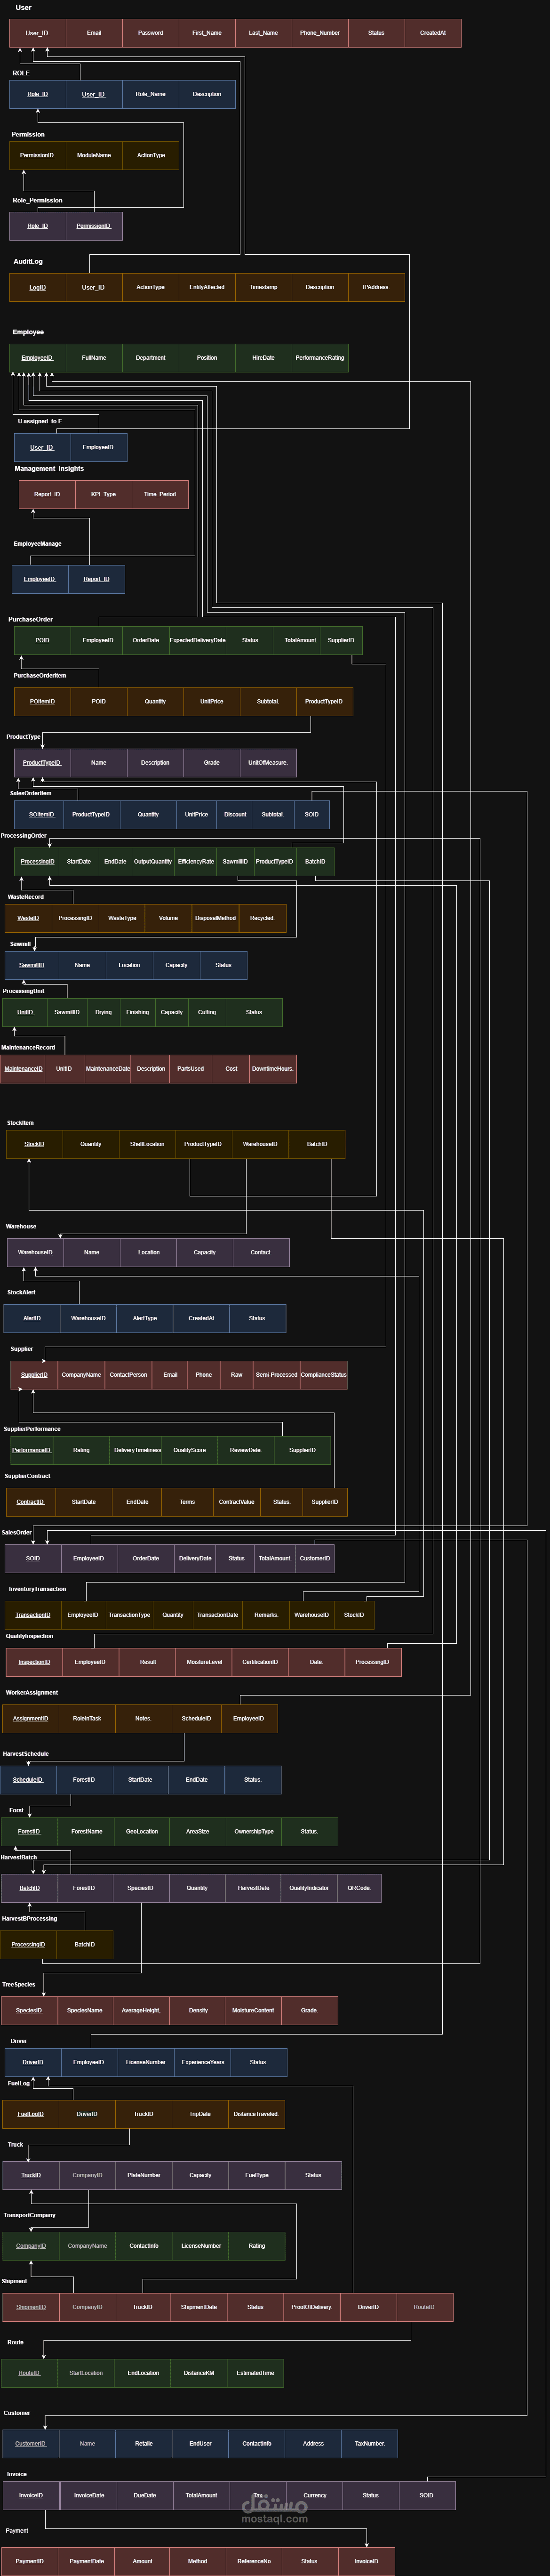Viewport: 550px width, 2576px height.
Task: Click Department column in Employee table
Action: (x=150, y=358)
